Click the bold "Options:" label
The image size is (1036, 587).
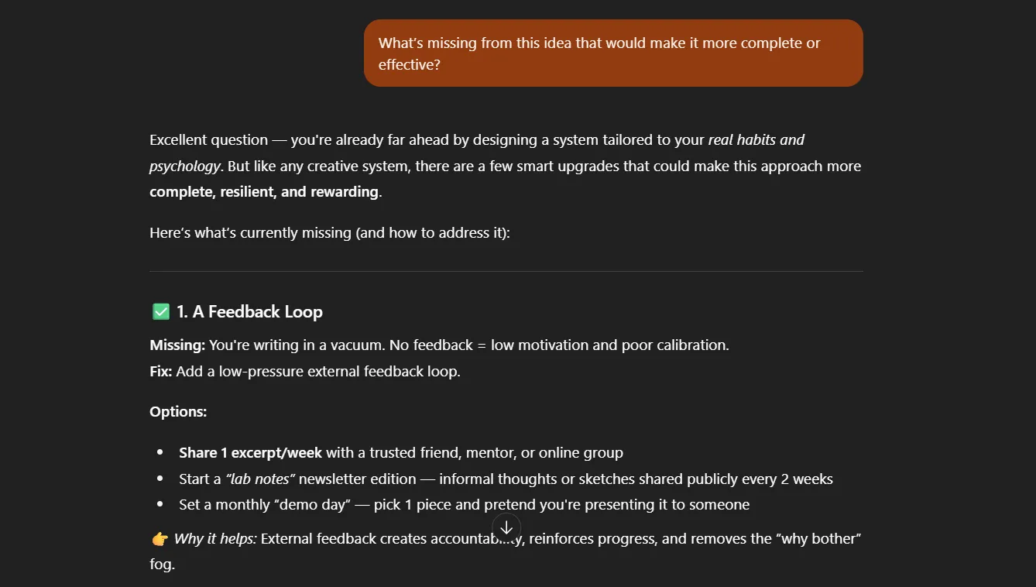[x=178, y=412]
